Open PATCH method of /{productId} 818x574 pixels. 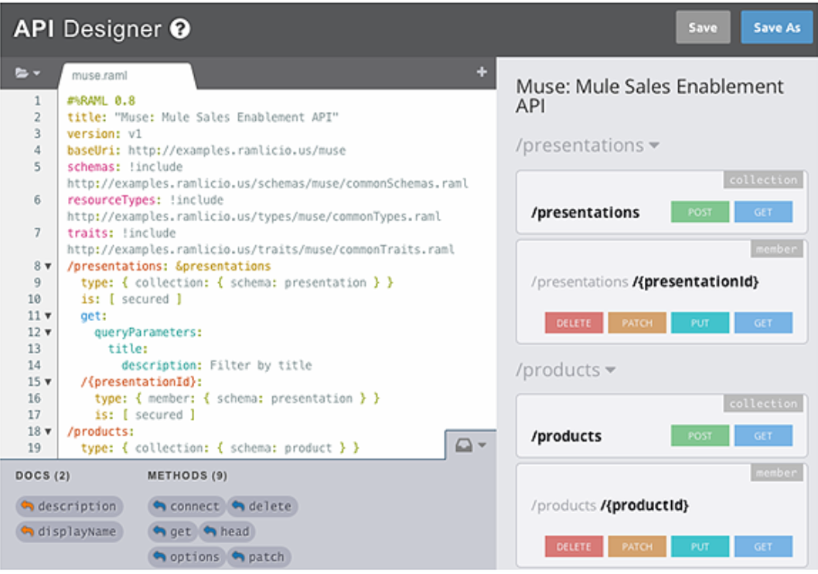(637, 546)
